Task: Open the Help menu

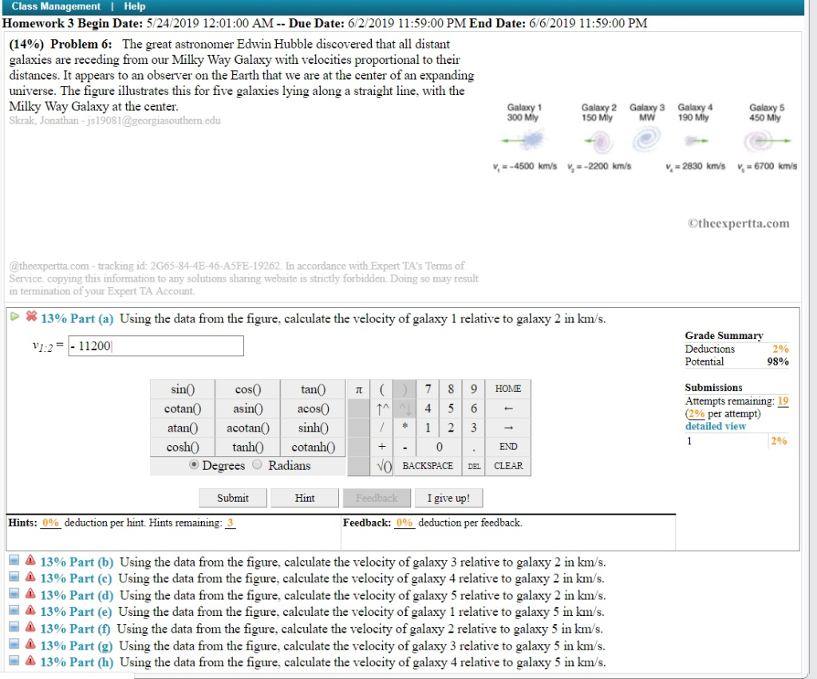Action: click(134, 6)
